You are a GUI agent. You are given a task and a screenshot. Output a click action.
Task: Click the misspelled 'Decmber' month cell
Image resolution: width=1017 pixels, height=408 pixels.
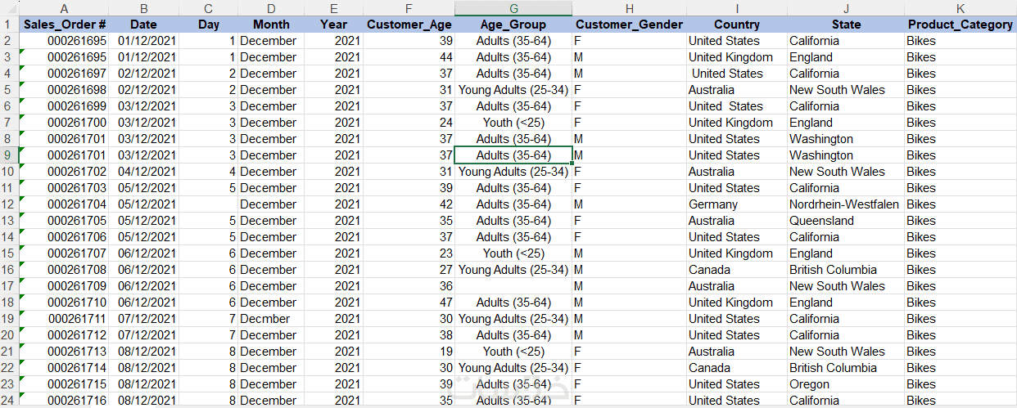point(269,319)
